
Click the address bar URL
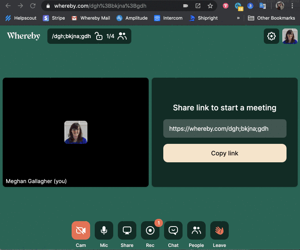[100, 6]
